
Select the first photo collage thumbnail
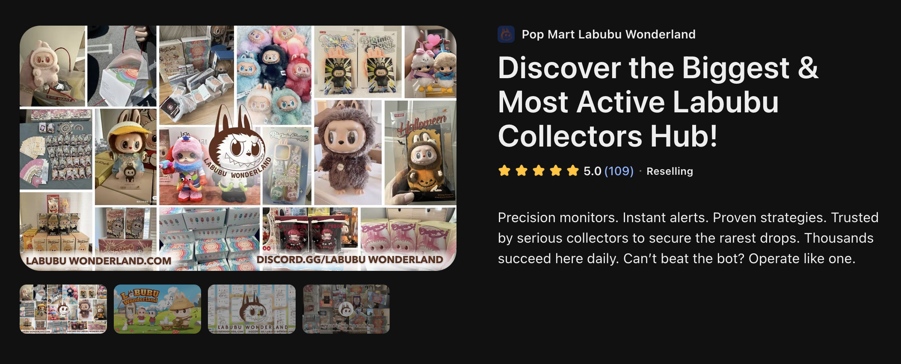[x=63, y=309]
